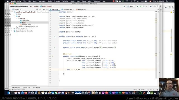Click the Wi-Fi status icon in menu bar
The width and height of the screenshot is (179, 100).
135,1
